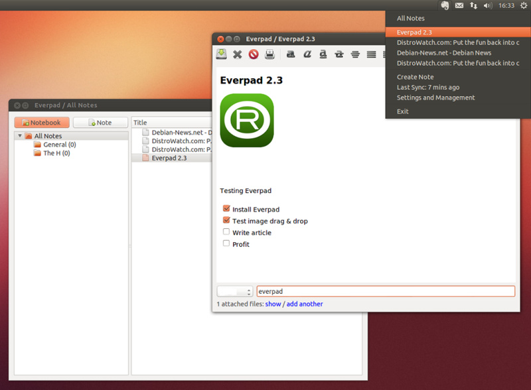531x390 pixels.
Task: Click the grey X close icon in the toolbar
Action: point(238,54)
